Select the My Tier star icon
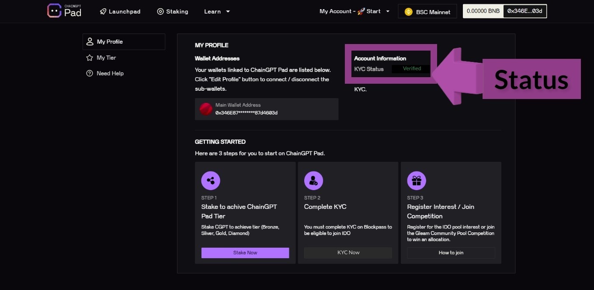Screen dimensions: 594x290 (90, 57)
